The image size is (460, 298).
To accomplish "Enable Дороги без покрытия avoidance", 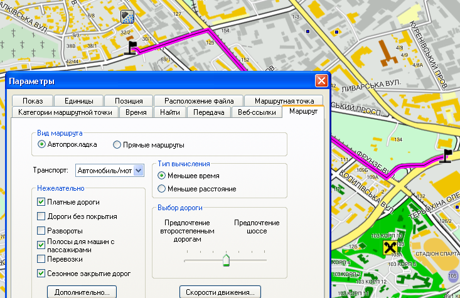I will tap(41, 216).
